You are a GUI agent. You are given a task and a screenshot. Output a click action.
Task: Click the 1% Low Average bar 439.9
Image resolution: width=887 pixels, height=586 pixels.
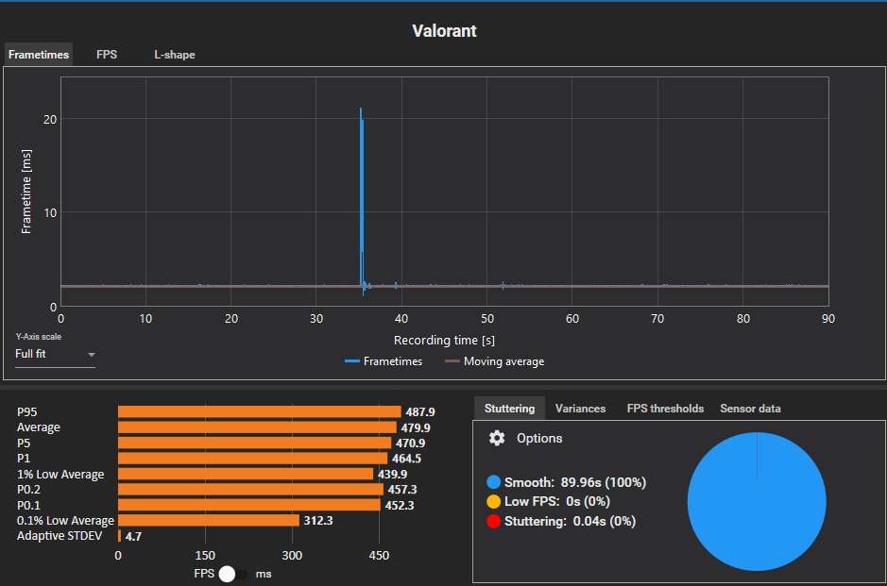246,474
